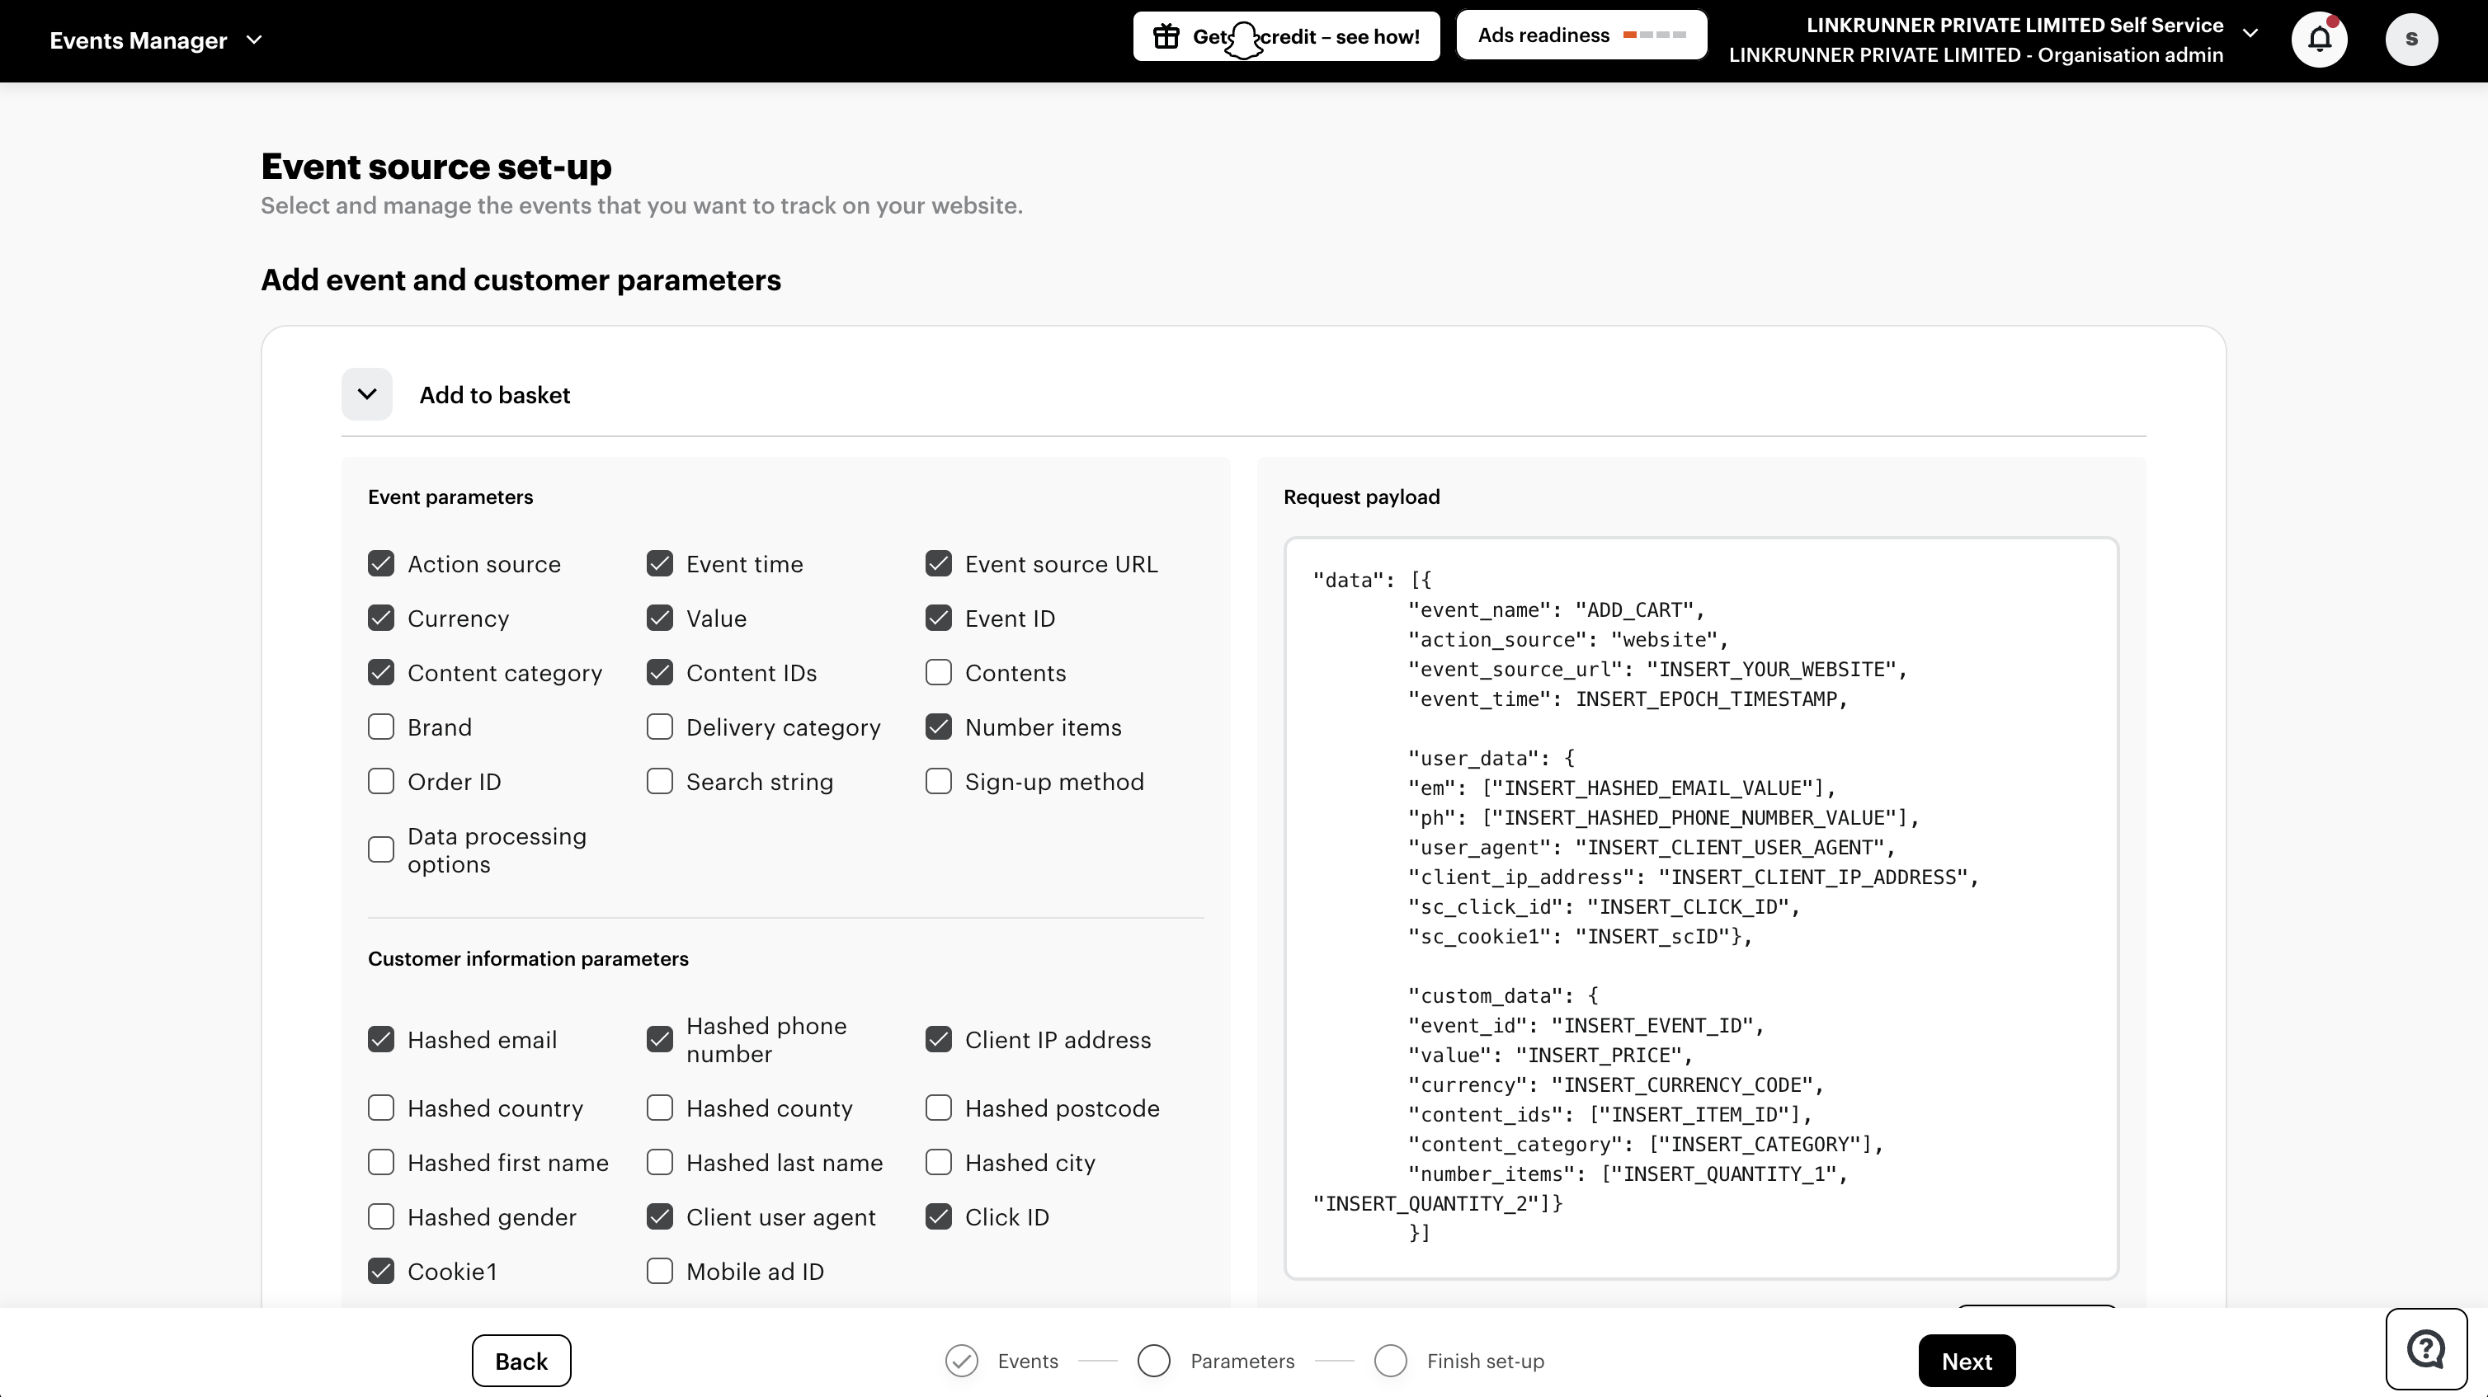Click the Snapchat ghost logo in the banner
Image resolution: width=2488 pixels, height=1397 pixels.
coord(1244,39)
